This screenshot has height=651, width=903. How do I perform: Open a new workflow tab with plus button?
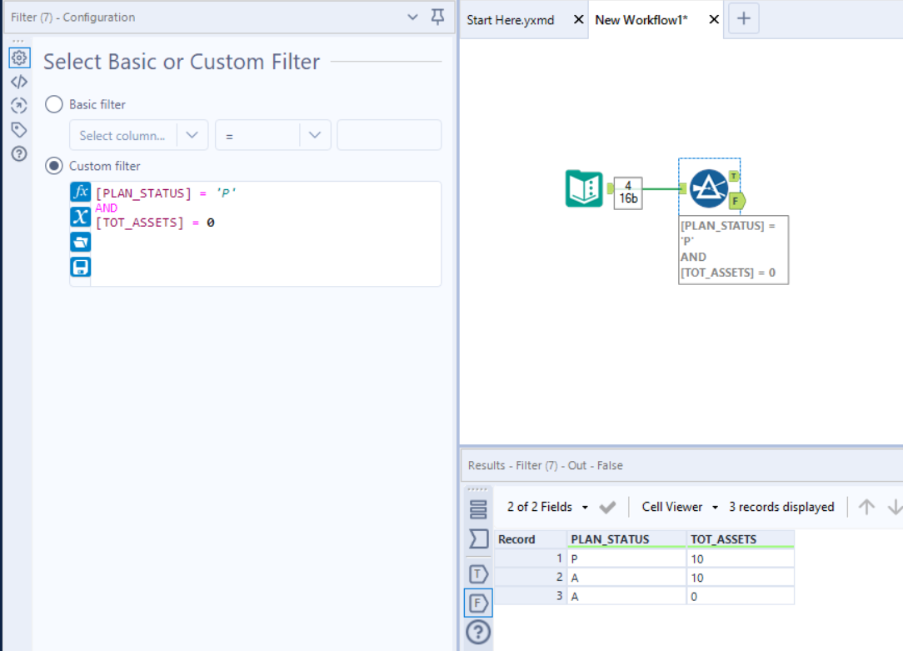(743, 19)
